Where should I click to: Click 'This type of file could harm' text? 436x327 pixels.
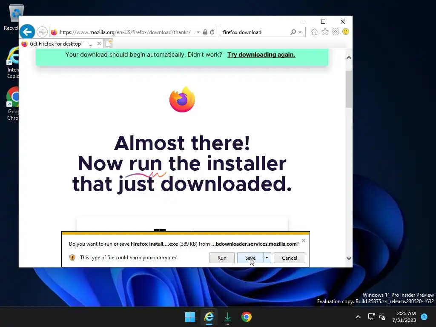click(x=129, y=258)
